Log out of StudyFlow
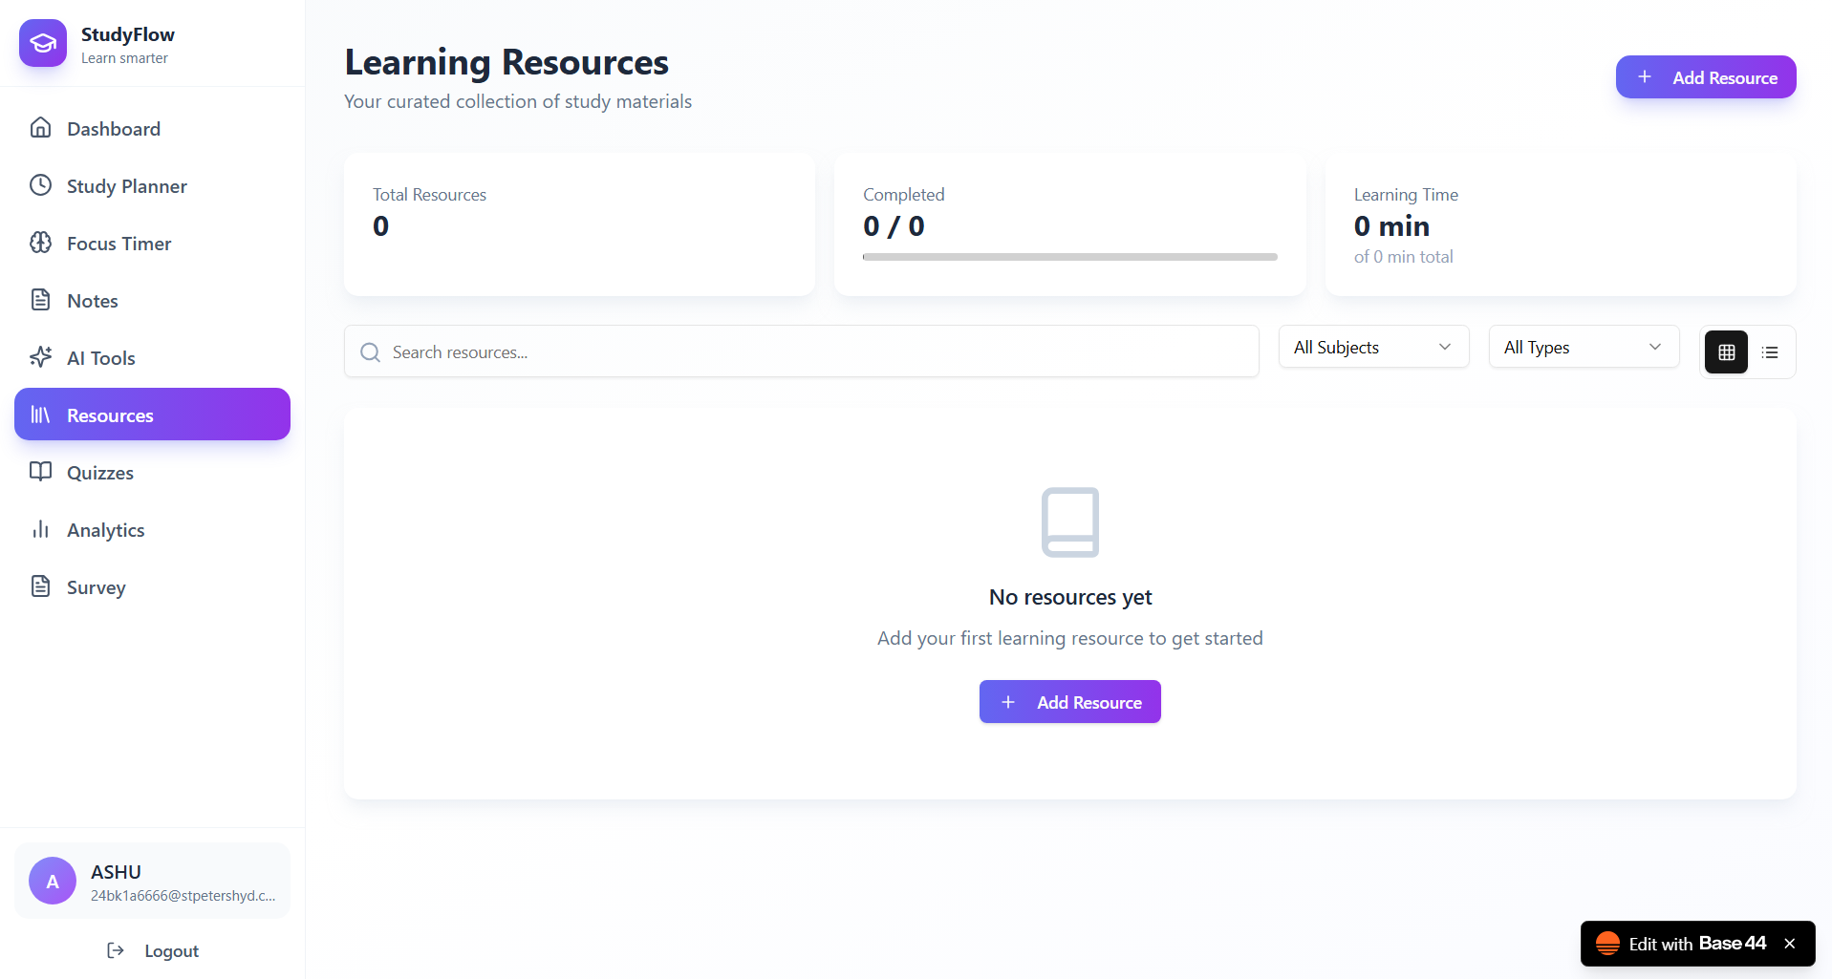 point(152,950)
